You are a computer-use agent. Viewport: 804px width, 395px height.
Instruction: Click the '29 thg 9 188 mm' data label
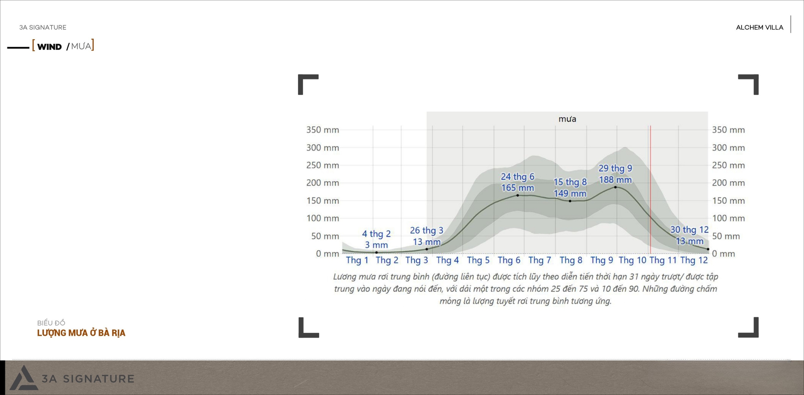point(615,174)
